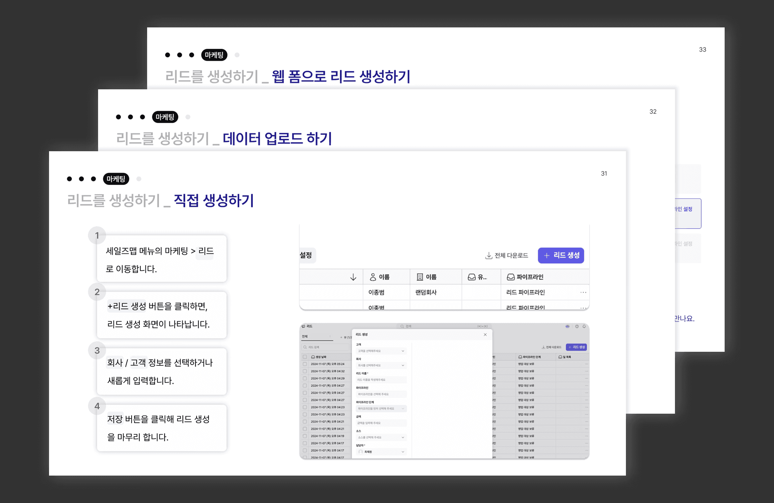The image size is (774, 503).
Task: Check the row dated 오후 04:32
Action: (x=305, y=371)
